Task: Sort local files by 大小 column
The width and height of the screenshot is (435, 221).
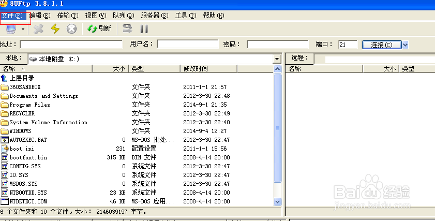Action: (x=110, y=68)
